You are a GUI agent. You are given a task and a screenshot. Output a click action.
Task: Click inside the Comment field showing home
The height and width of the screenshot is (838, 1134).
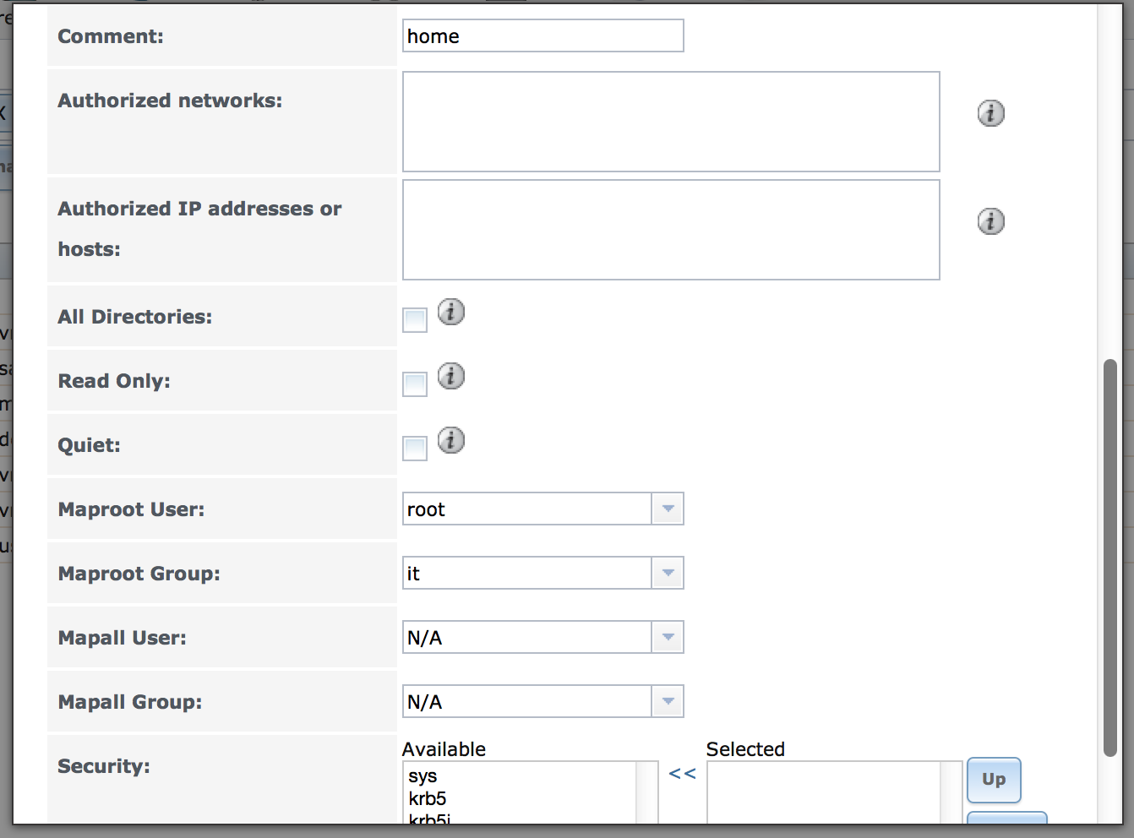(x=542, y=35)
